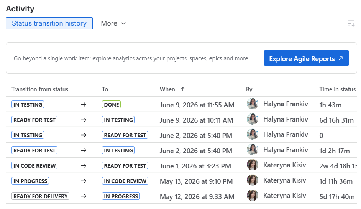Click Halyna Frankiv name in the 1h 43m row
The image size is (361, 209).
coord(286,104)
